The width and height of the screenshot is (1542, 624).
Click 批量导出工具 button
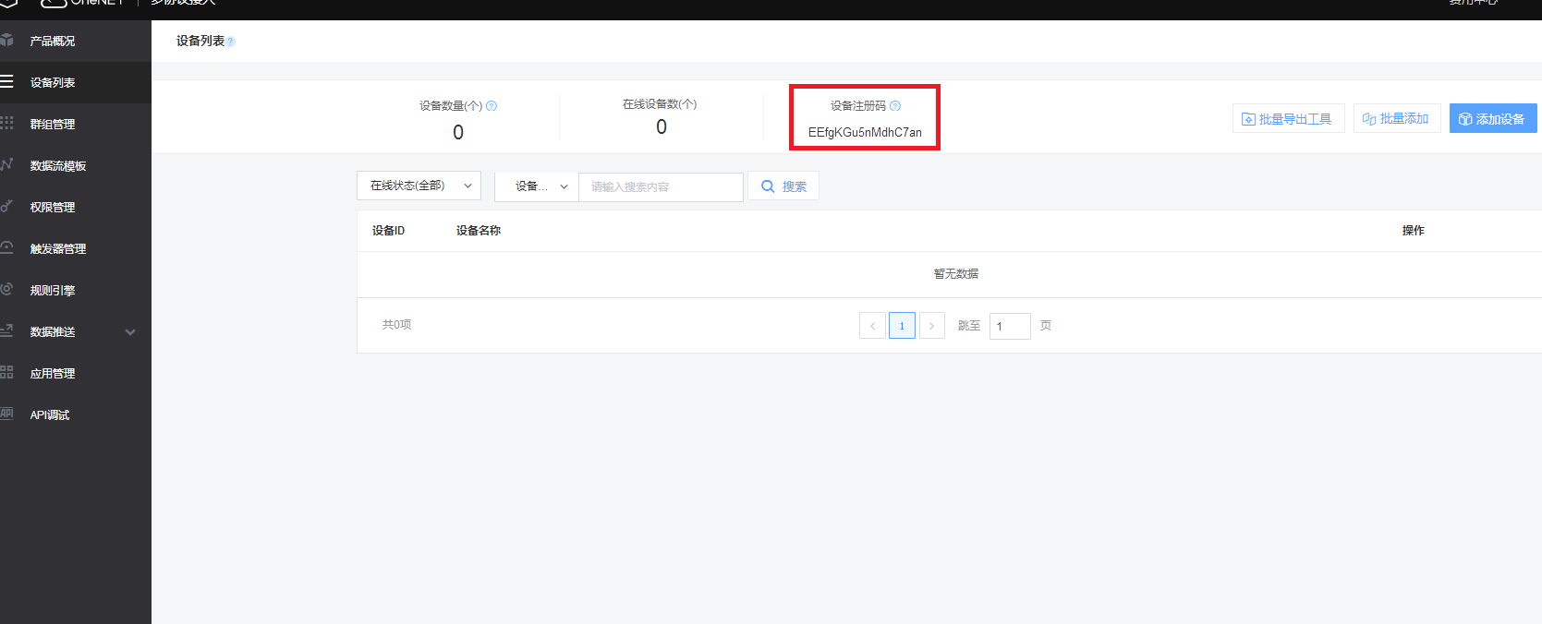(x=1288, y=118)
